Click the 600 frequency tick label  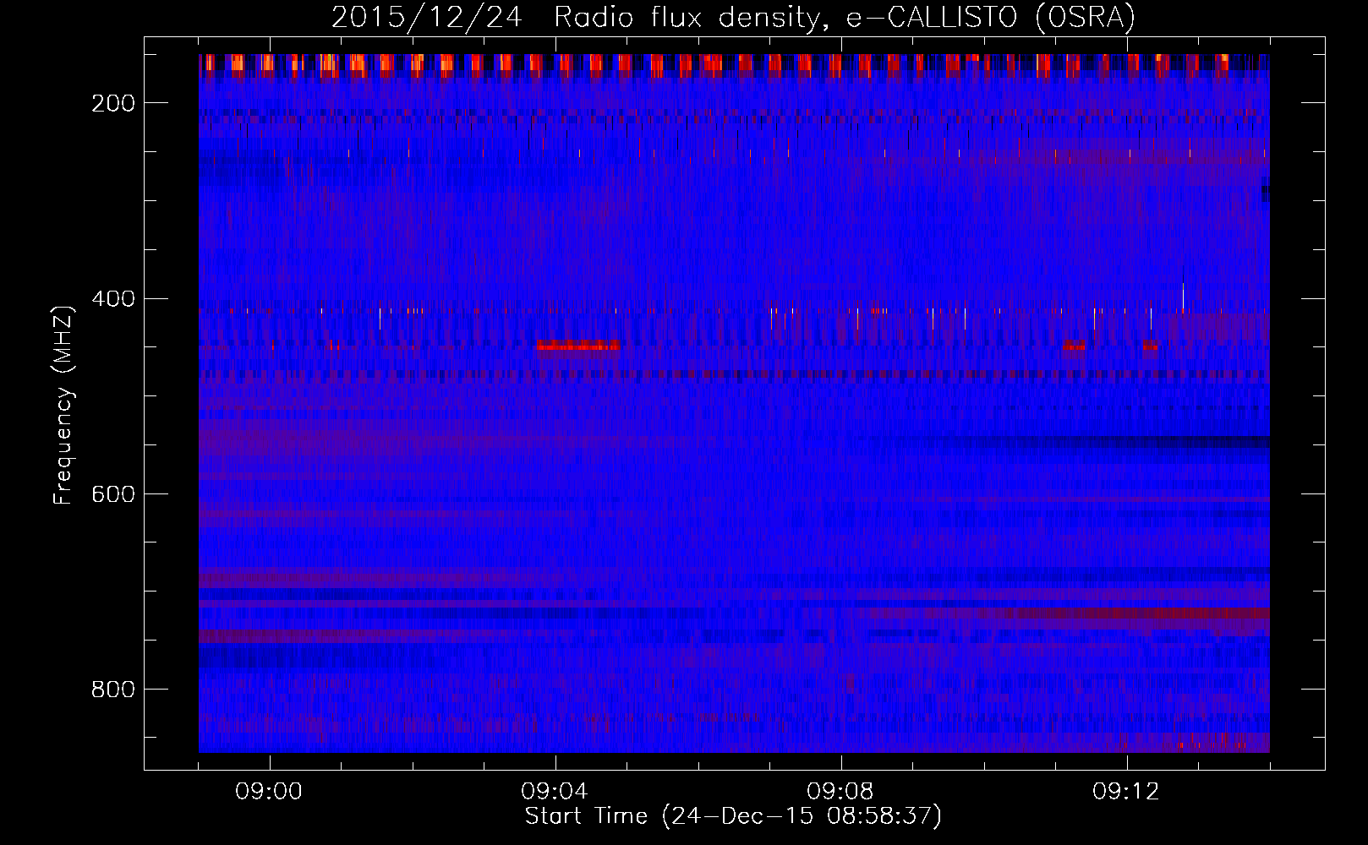pyautogui.click(x=113, y=494)
